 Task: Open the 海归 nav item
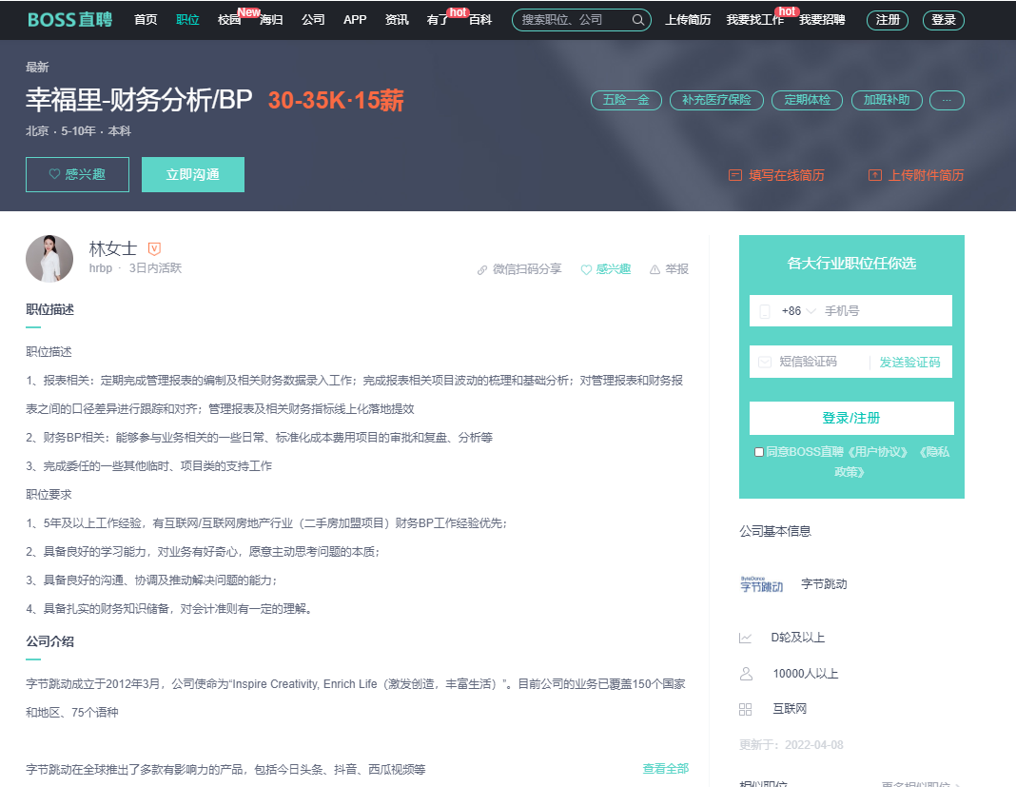tap(271, 20)
